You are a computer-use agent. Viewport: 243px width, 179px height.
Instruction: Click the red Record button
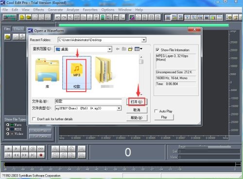(41, 155)
